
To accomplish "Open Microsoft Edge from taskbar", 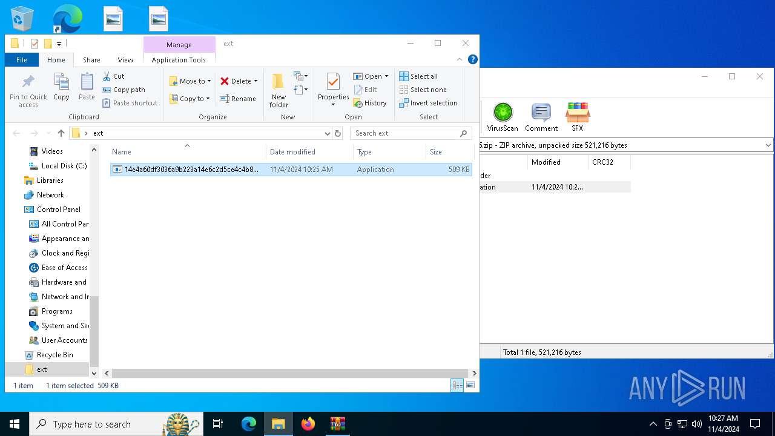I will (x=249, y=424).
